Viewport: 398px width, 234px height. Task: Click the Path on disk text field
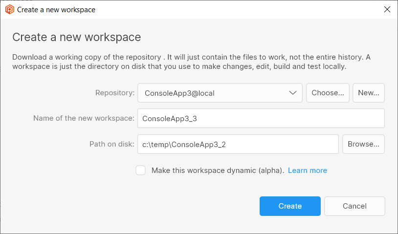238,144
